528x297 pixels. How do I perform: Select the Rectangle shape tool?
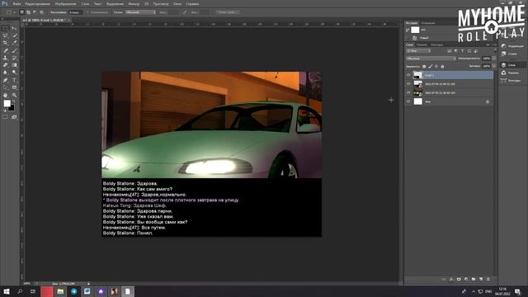[14, 87]
